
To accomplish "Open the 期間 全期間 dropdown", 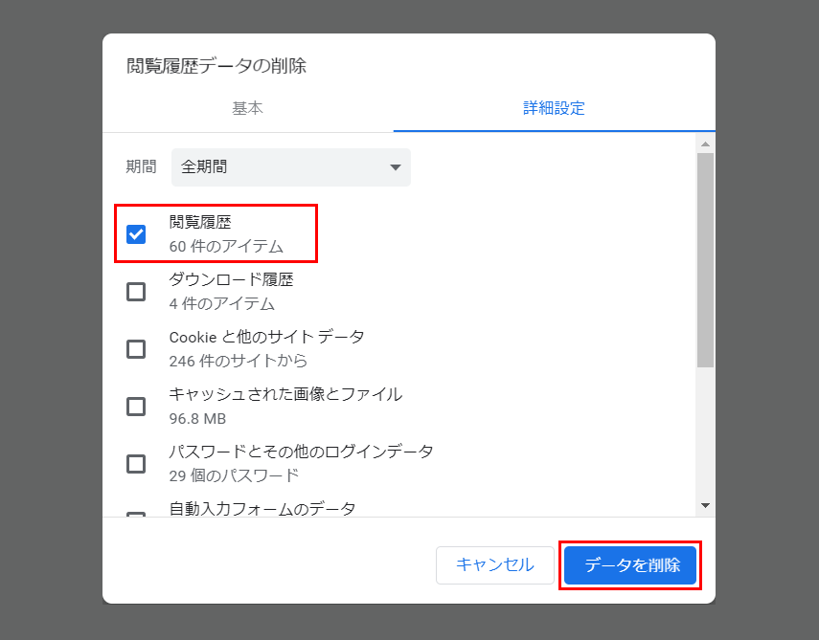I will point(291,167).
